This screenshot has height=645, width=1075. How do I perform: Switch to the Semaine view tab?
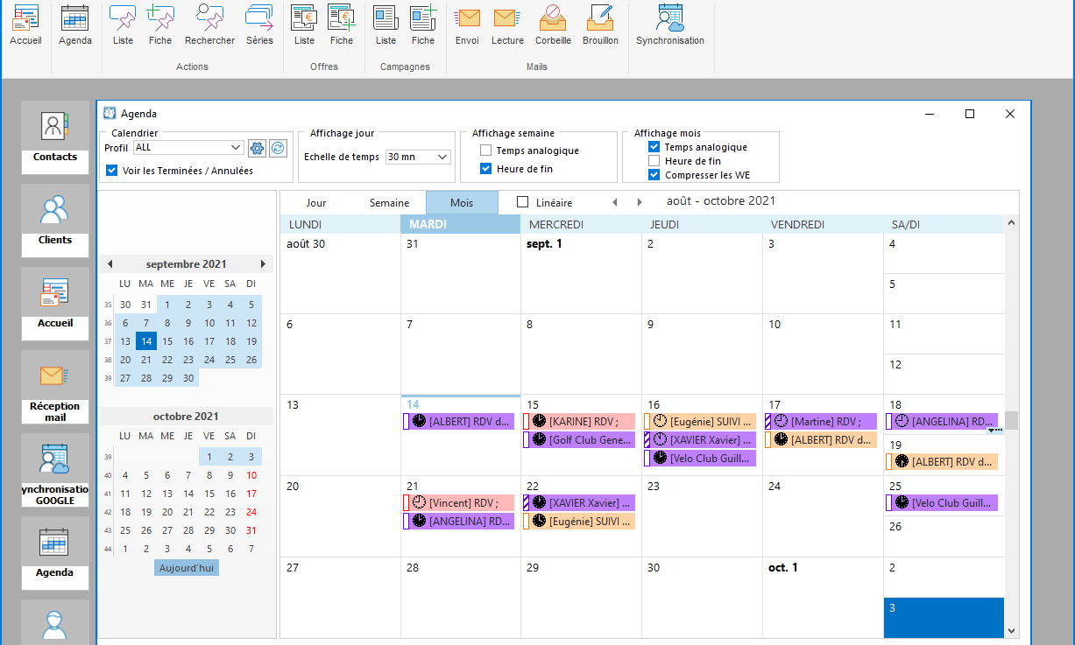tap(389, 202)
